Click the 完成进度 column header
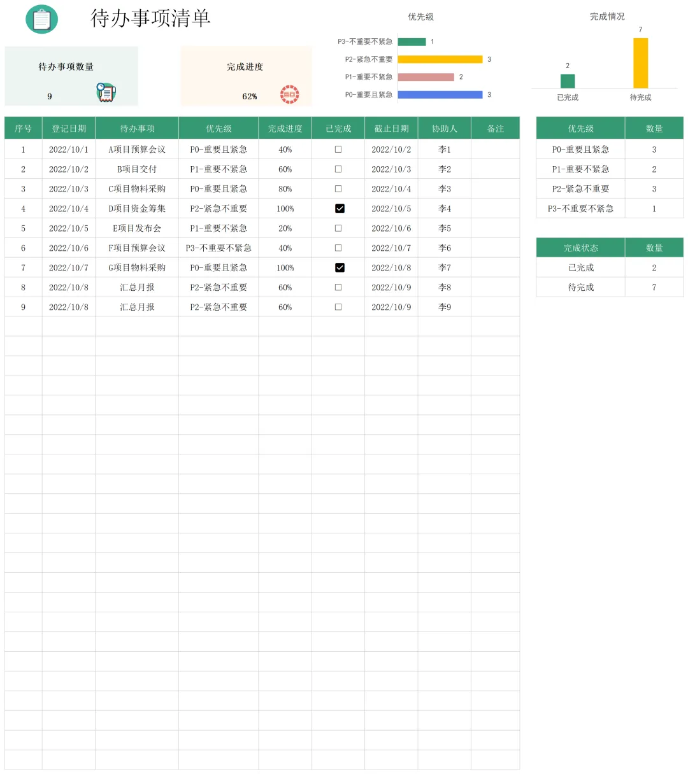The image size is (688, 774). coord(285,129)
